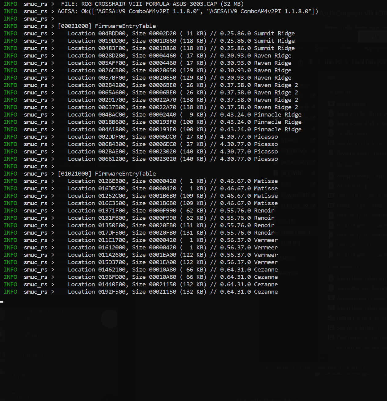Click the python-3.10.4 installer icon in Explorer

coord(331,317)
